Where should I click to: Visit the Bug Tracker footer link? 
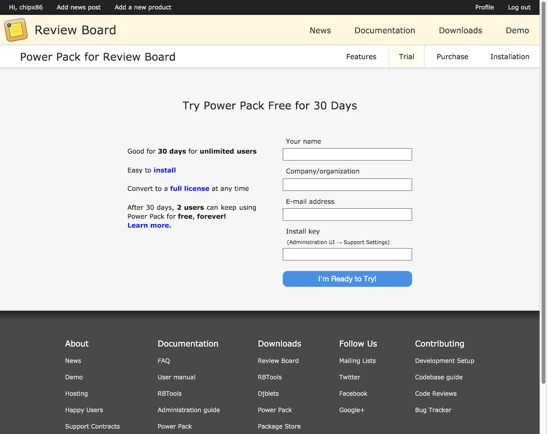point(433,410)
